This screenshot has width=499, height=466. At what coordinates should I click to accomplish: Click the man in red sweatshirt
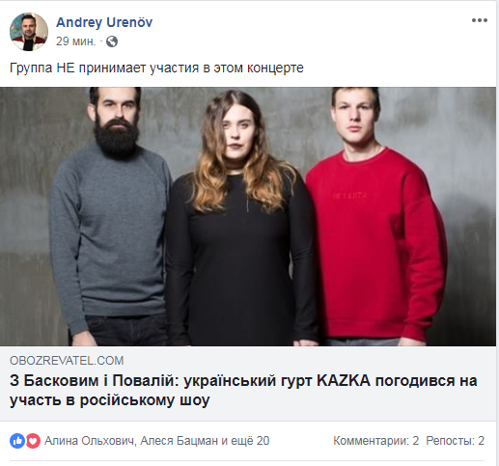(374, 216)
